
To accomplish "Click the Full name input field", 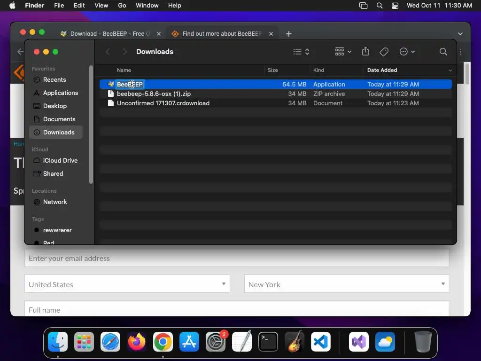I will (237, 309).
